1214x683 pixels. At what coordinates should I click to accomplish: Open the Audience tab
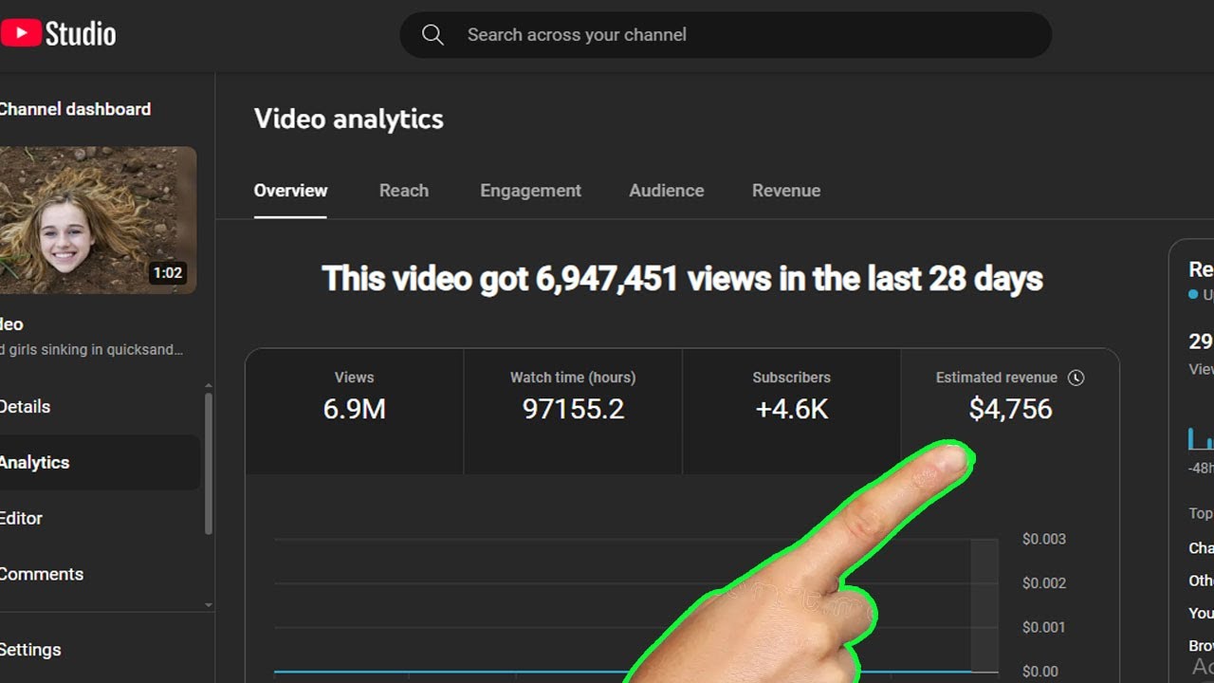pos(667,191)
